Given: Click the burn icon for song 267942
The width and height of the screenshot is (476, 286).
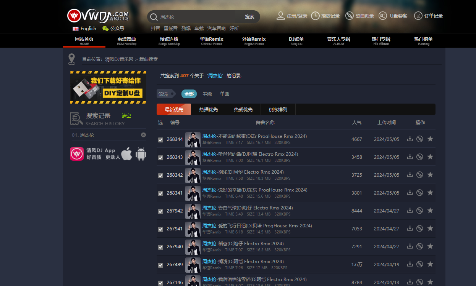Looking at the screenshot, I should coord(419,211).
